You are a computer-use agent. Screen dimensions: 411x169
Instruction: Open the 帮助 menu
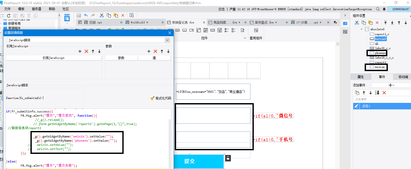pos(52,9)
